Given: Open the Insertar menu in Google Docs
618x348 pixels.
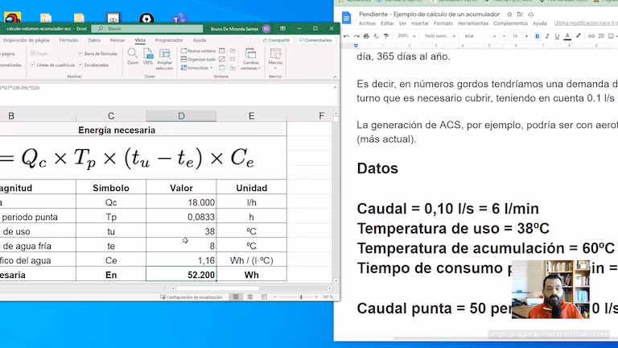Looking at the screenshot, I should tap(420, 23).
